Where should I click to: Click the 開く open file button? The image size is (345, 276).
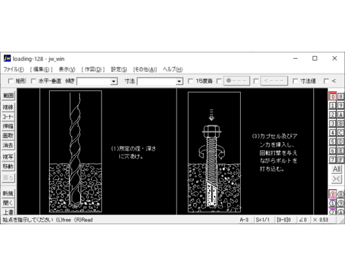pyautogui.click(x=8, y=203)
